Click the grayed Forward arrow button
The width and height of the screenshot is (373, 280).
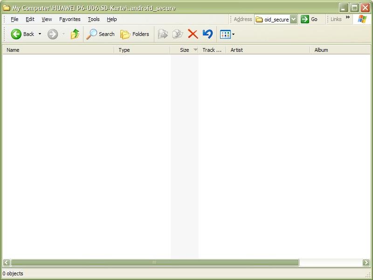[53, 34]
